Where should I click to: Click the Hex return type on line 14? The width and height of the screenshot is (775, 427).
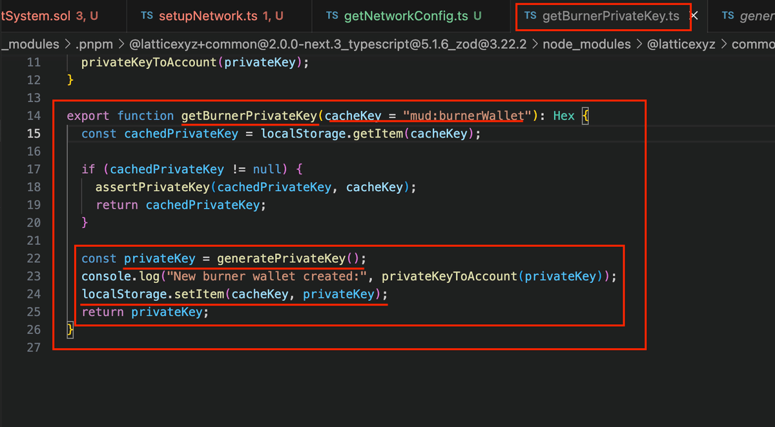(564, 116)
